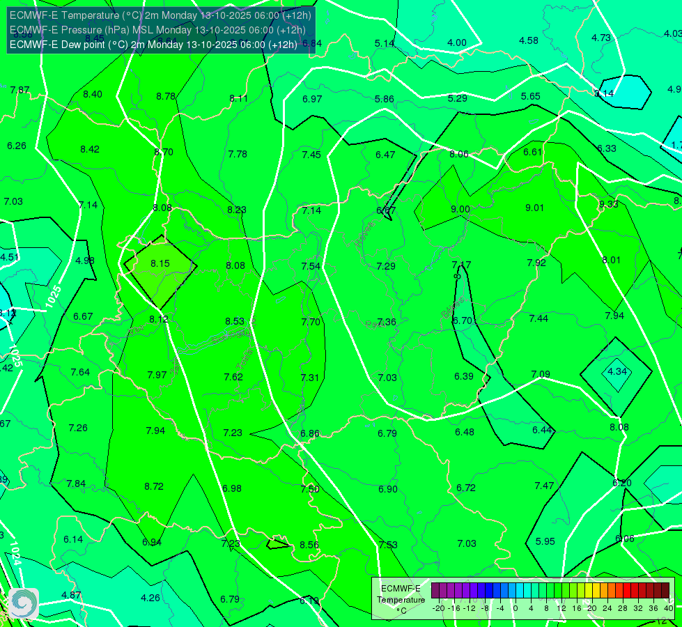Click the 6.61 temperature value
682x627 pixels.
coord(533,153)
